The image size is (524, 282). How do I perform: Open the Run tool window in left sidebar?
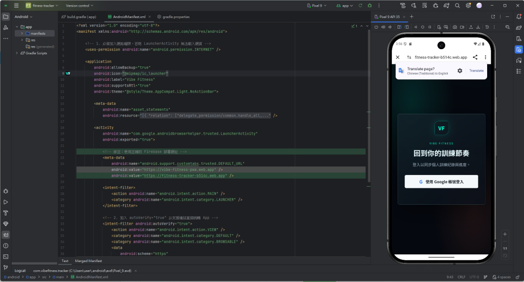pyautogui.click(x=6, y=202)
